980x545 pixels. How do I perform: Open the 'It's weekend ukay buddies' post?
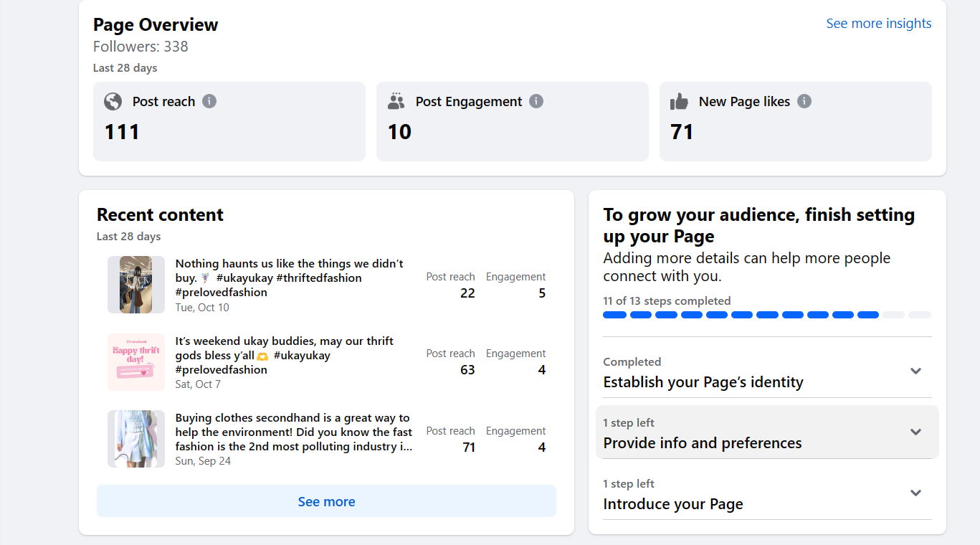click(285, 356)
